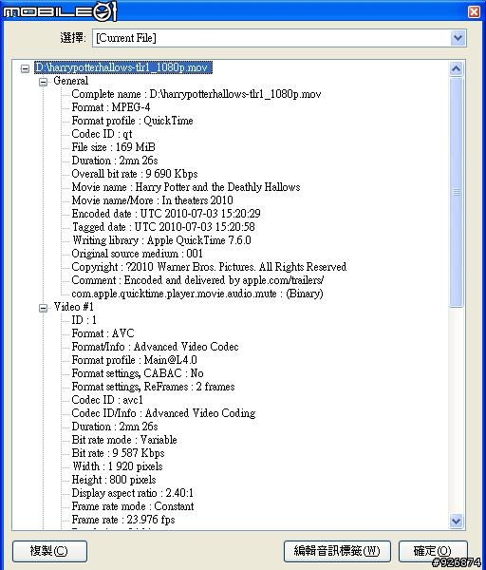Image resolution: width=486 pixels, height=570 pixels.
Task: Select the Format : MPEG-4 row
Action: tap(111, 107)
